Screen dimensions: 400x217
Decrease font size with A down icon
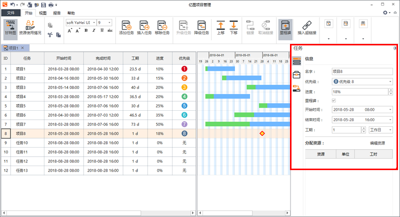click(78, 31)
